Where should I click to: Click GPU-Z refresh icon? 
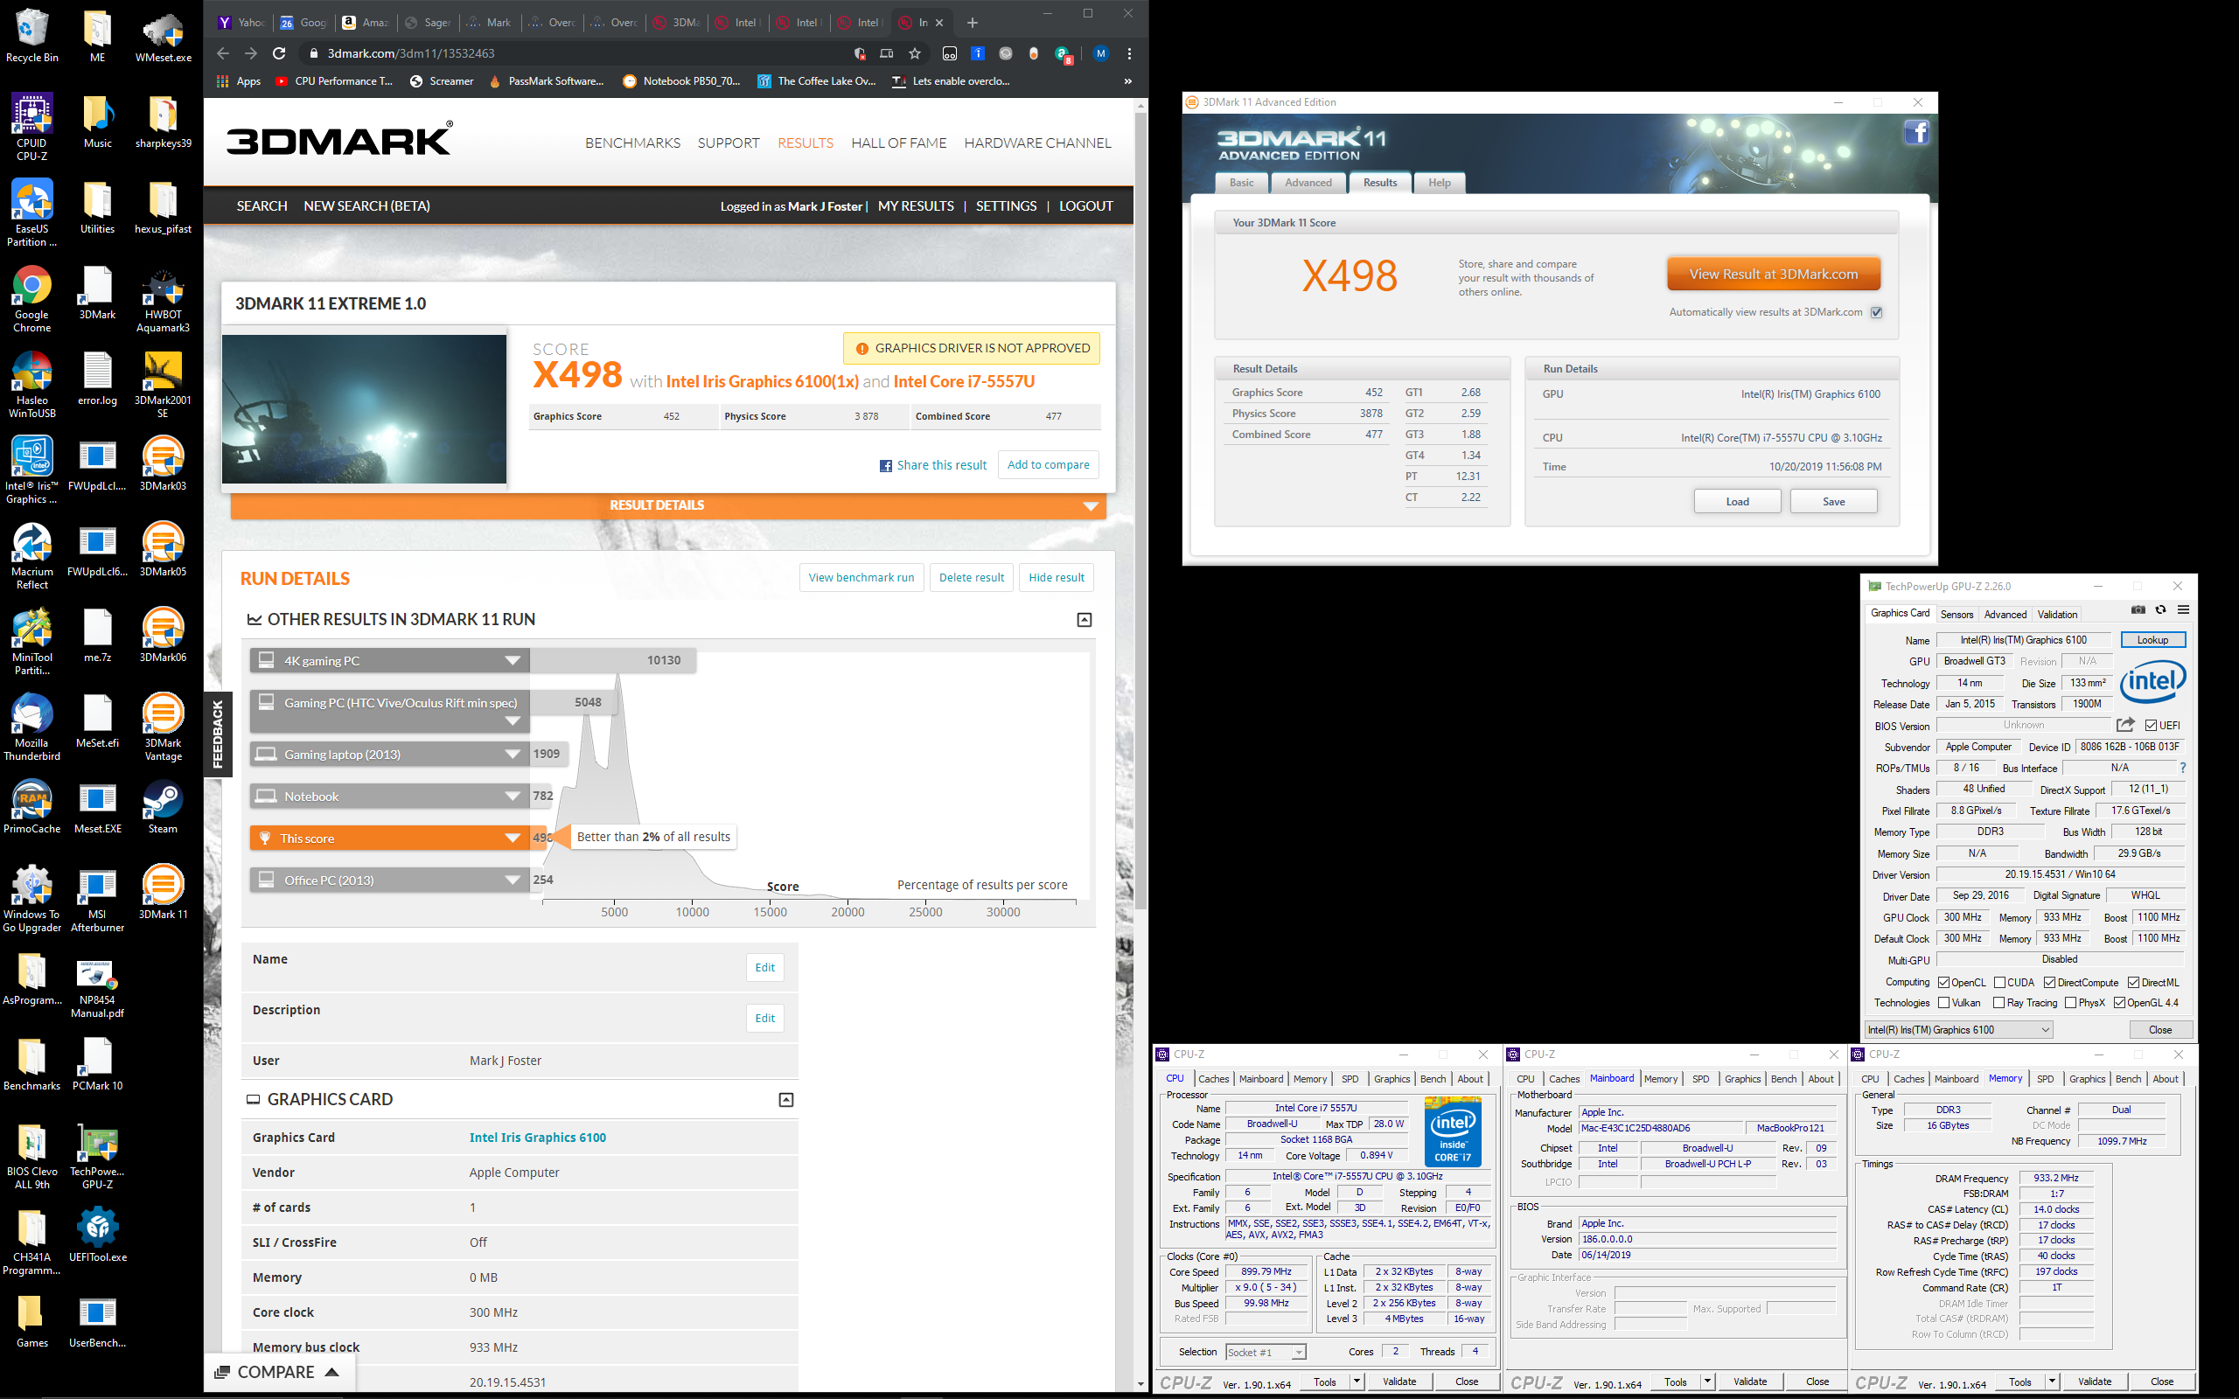(2160, 610)
